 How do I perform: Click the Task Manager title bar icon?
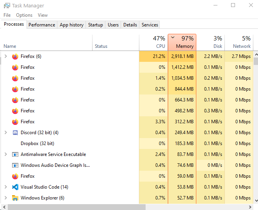(7, 5)
